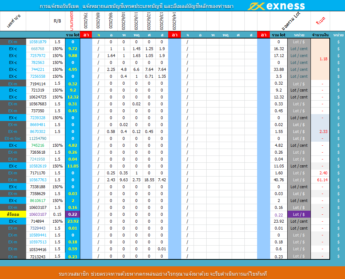
Task: Click account number 11254790
Action: coord(38,138)
